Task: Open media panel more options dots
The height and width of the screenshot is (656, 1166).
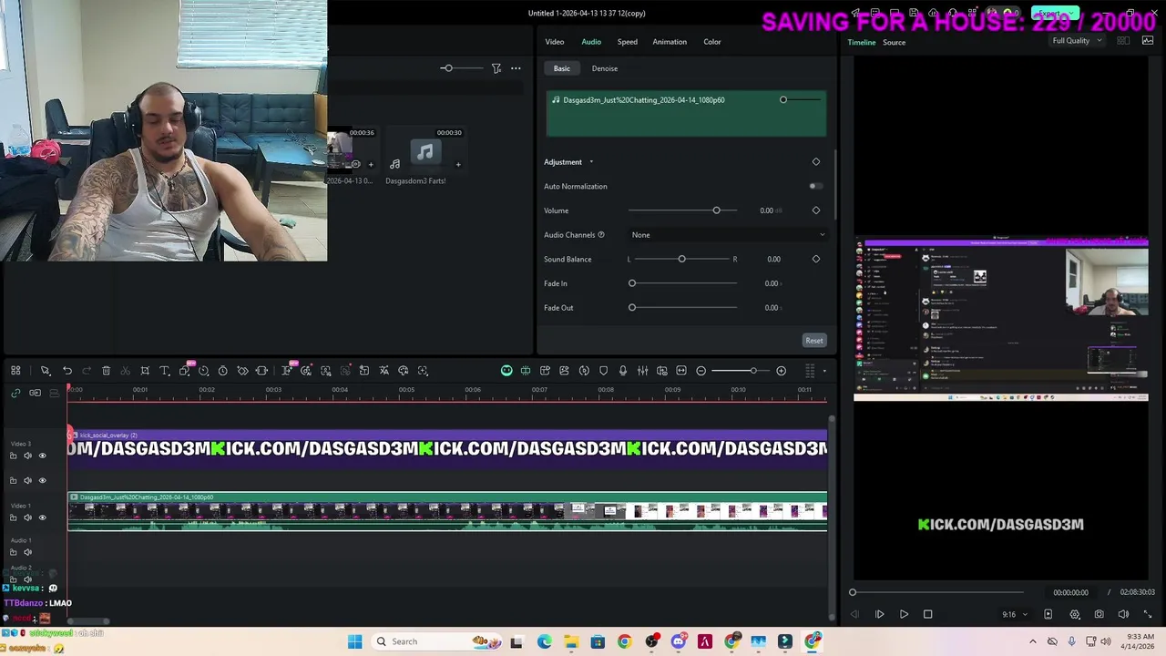Action: (516, 68)
